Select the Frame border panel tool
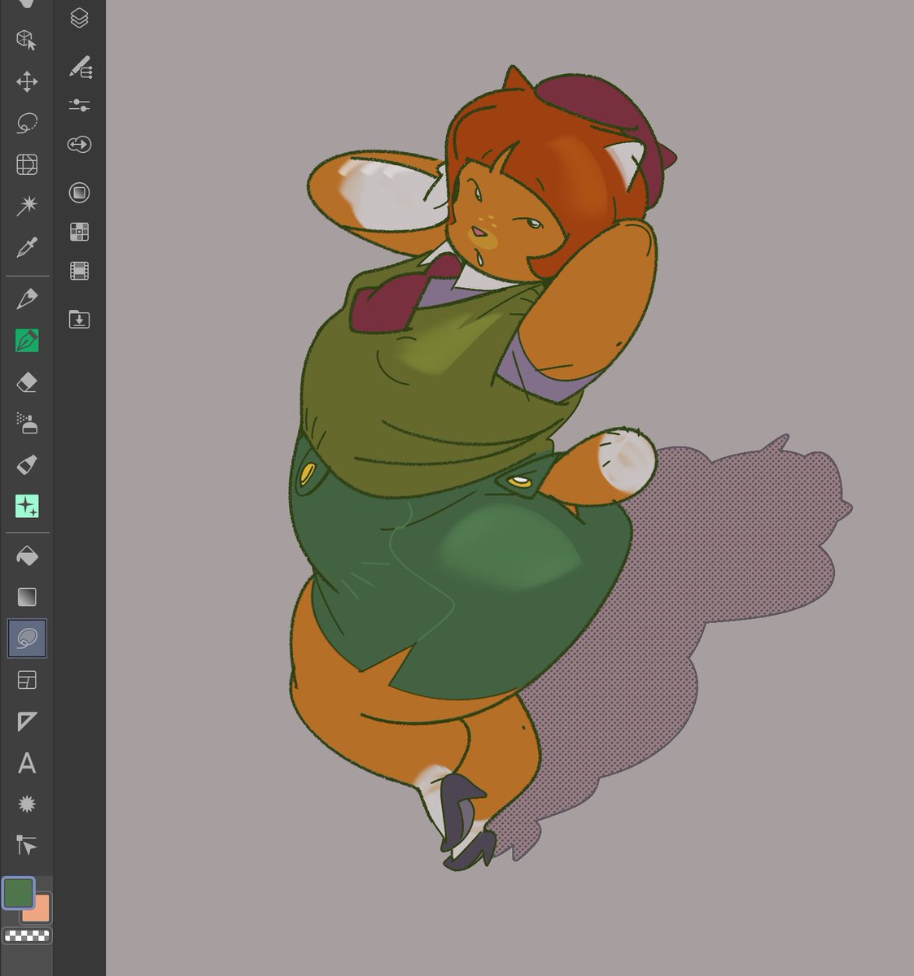914x976 pixels. [x=27, y=680]
